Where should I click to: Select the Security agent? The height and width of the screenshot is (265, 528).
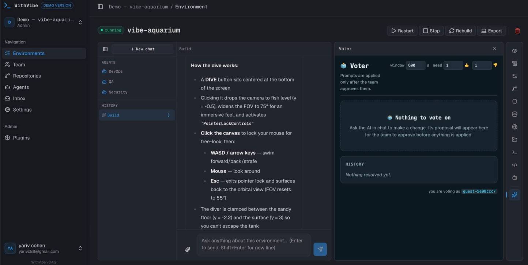(x=137, y=92)
